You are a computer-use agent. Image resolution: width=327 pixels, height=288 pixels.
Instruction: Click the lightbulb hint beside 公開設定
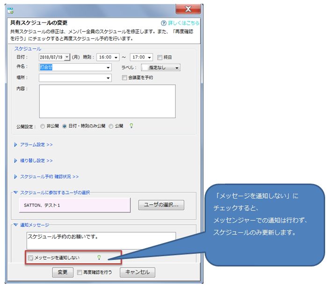point(131,126)
